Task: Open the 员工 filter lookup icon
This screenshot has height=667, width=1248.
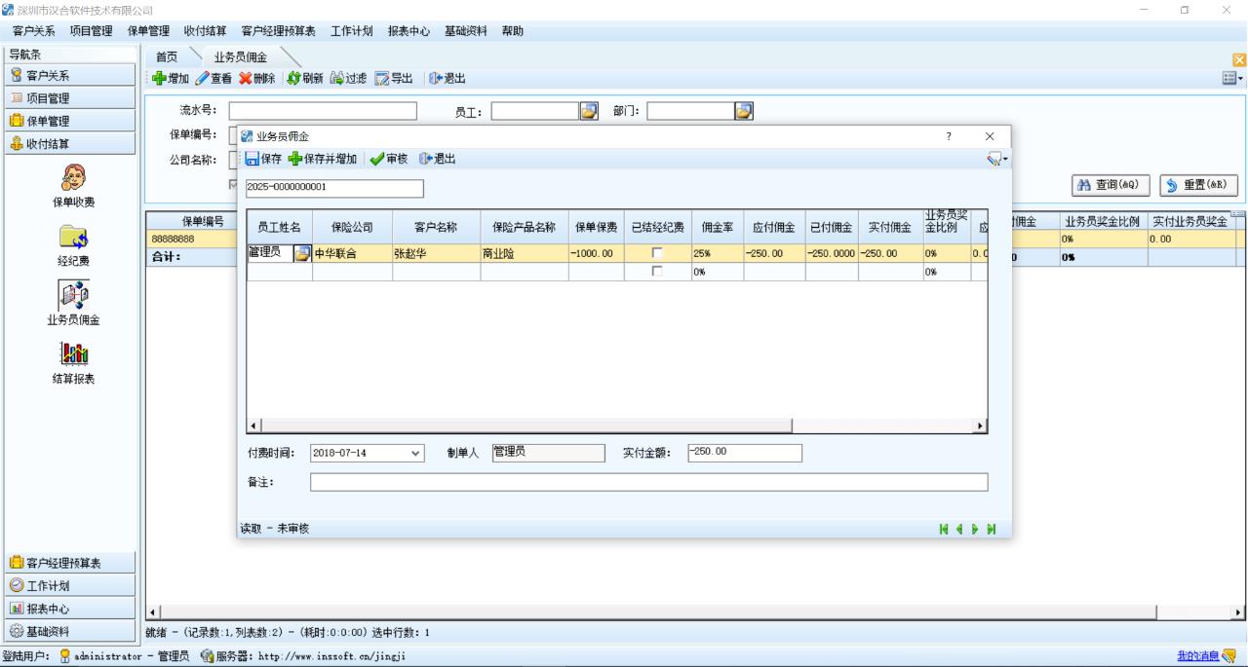Action: point(589,111)
